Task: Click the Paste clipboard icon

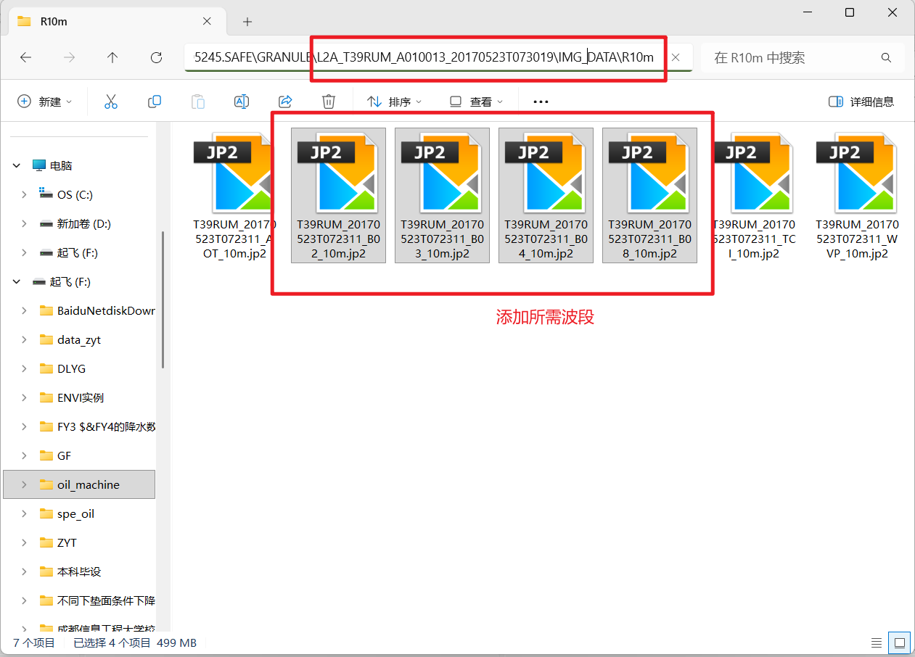Action: [198, 102]
